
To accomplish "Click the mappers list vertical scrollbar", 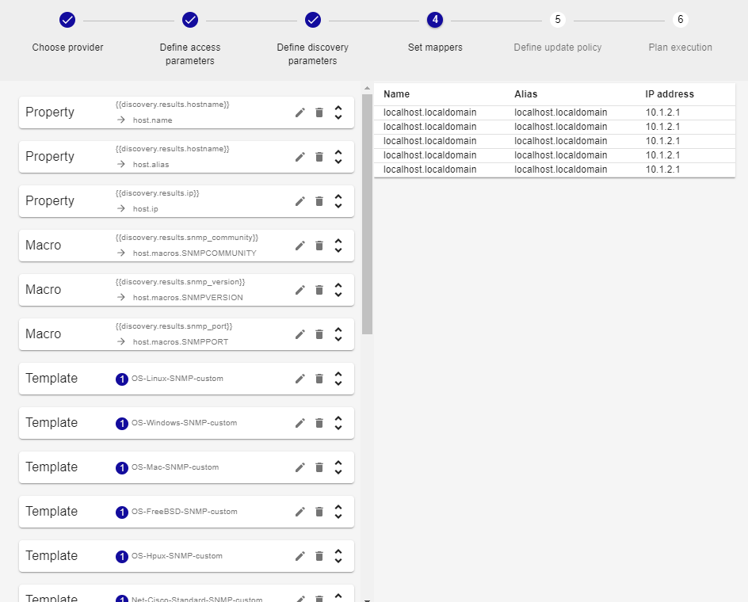I will click(x=367, y=214).
